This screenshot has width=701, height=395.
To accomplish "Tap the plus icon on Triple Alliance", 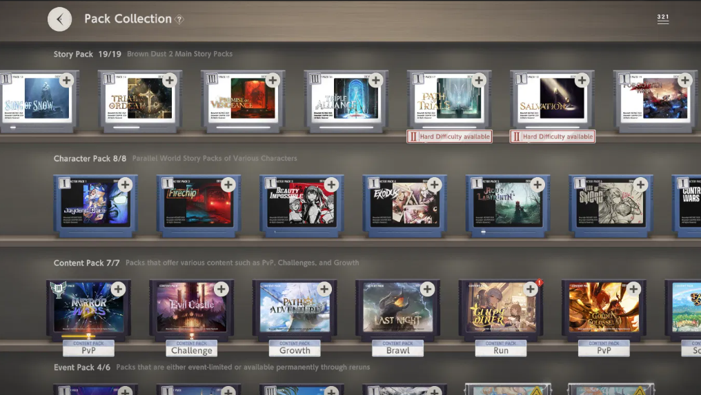I will pyautogui.click(x=375, y=81).
